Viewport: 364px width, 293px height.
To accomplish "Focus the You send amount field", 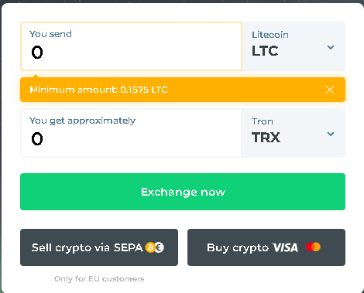I will (131, 46).
